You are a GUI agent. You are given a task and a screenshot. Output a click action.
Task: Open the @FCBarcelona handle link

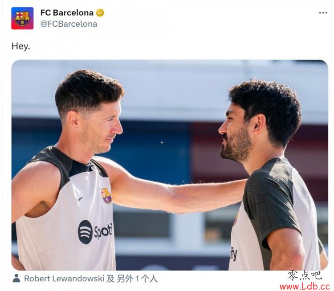(69, 24)
